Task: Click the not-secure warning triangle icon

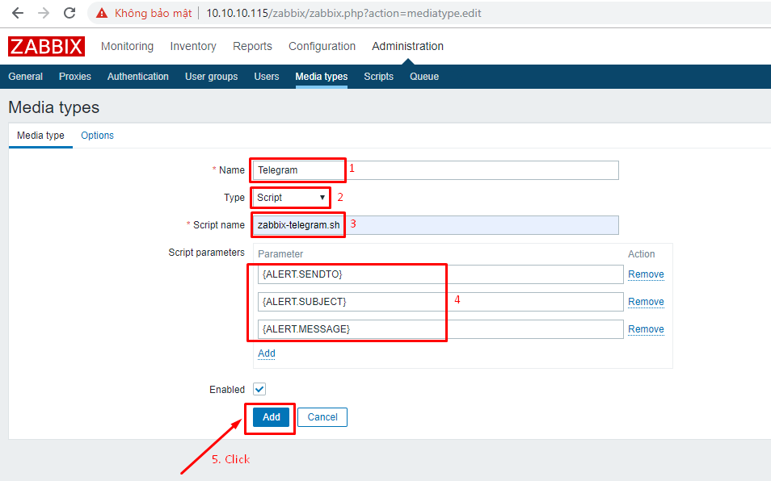Action: 102,13
